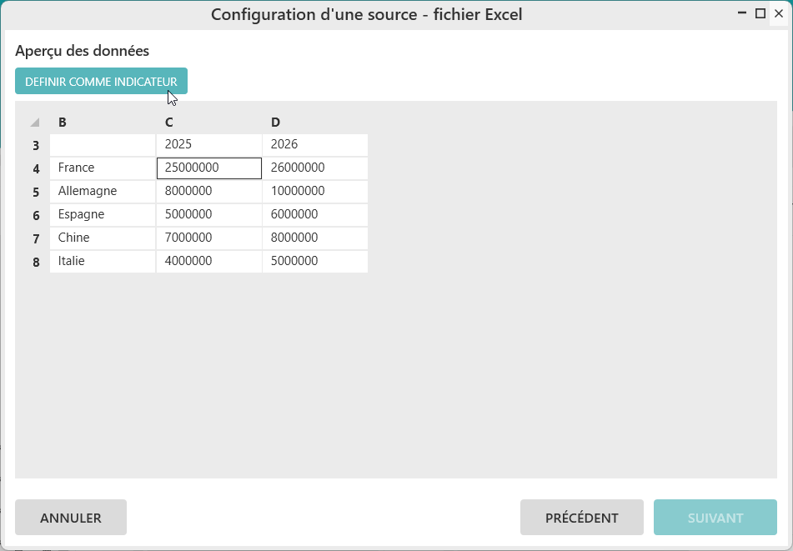Select row 3 header

click(36, 145)
